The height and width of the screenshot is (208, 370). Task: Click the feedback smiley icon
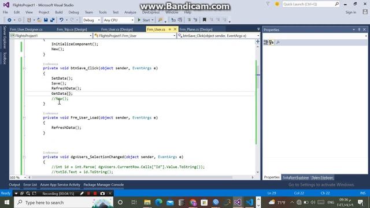[277, 4]
